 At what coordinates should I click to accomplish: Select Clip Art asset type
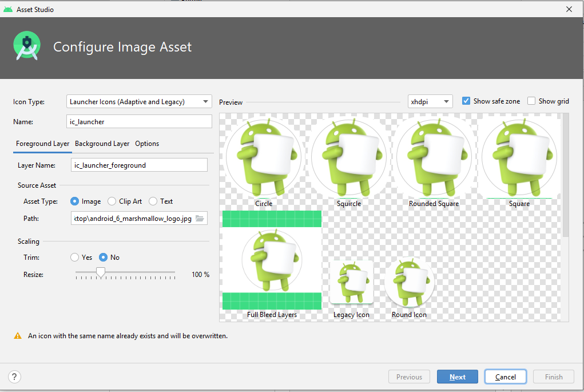[x=112, y=201]
